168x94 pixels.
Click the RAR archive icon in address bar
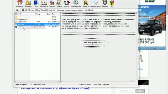(x=23, y=10)
